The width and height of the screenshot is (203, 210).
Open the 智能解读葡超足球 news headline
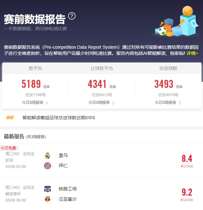pos(59,118)
